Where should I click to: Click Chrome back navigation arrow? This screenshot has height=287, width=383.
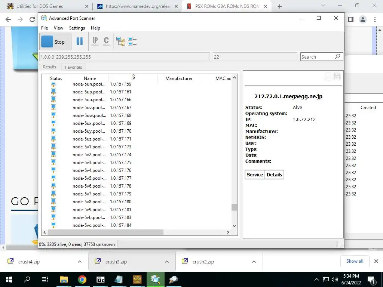(x=8, y=19)
